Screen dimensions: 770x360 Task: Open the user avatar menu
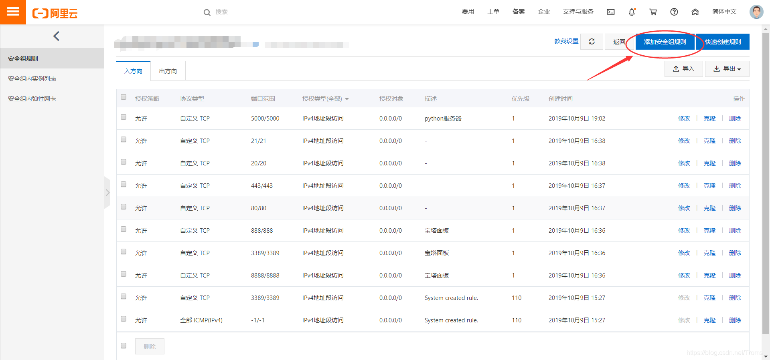pyautogui.click(x=756, y=12)
